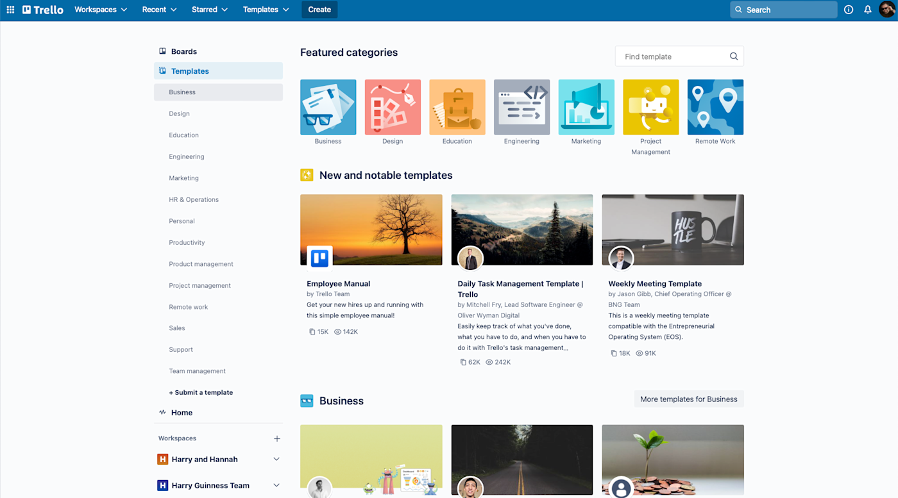Screen dimensions: 898x498
Task: Open Home in the sidebar
Action: pyautogui.click(x=218, y=413)
